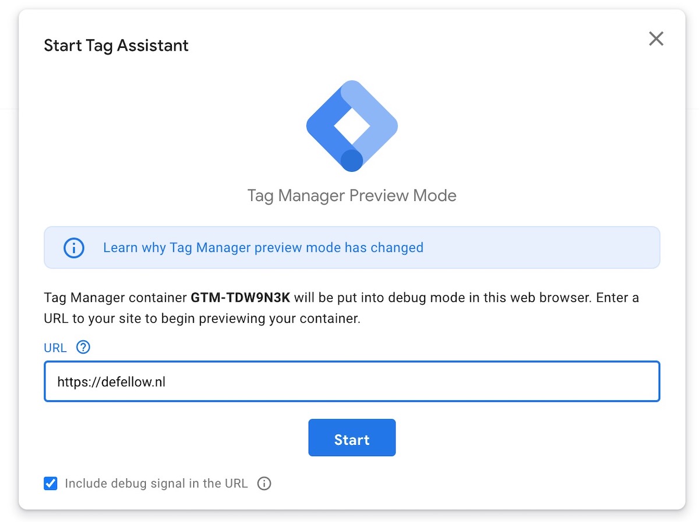Click the Start Tag Assistant title
This screenshot has height=522, width=699.
click(116, 45)
